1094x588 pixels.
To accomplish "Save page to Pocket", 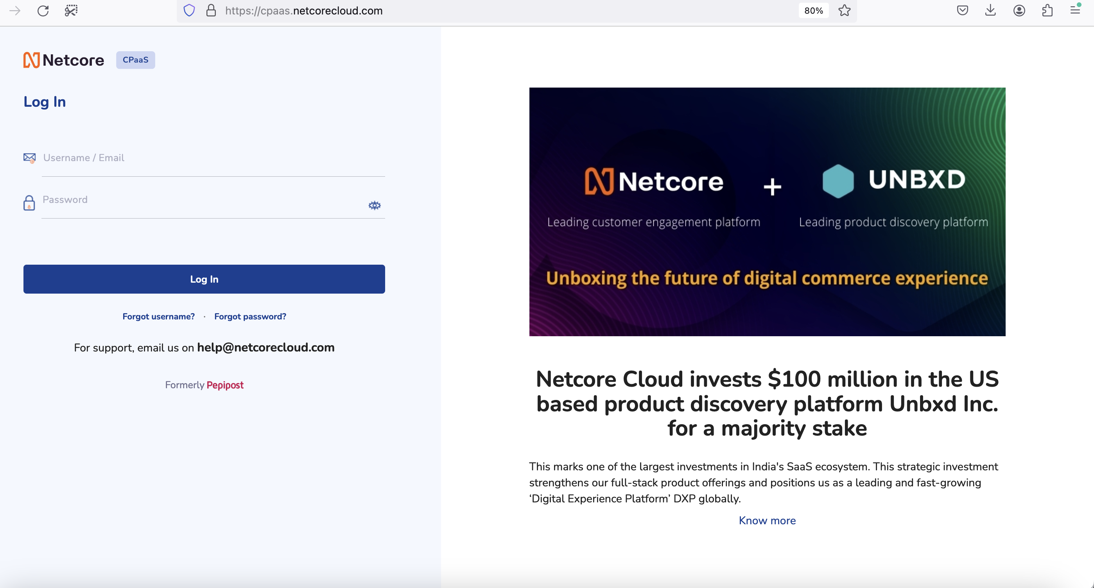I will click(x=962, y=11).
